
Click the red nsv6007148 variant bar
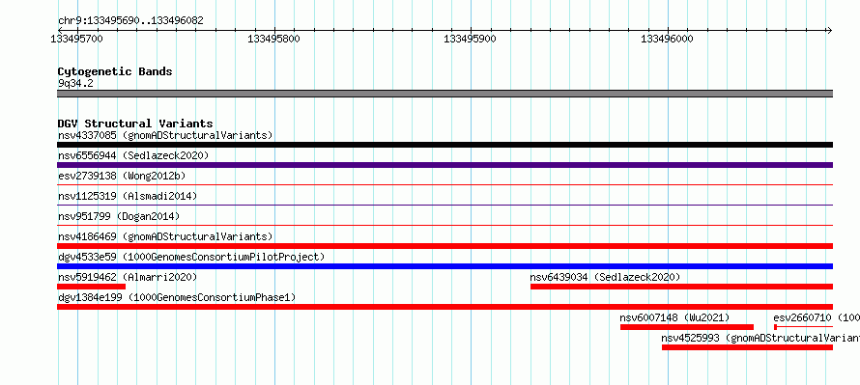coord(687,327)
